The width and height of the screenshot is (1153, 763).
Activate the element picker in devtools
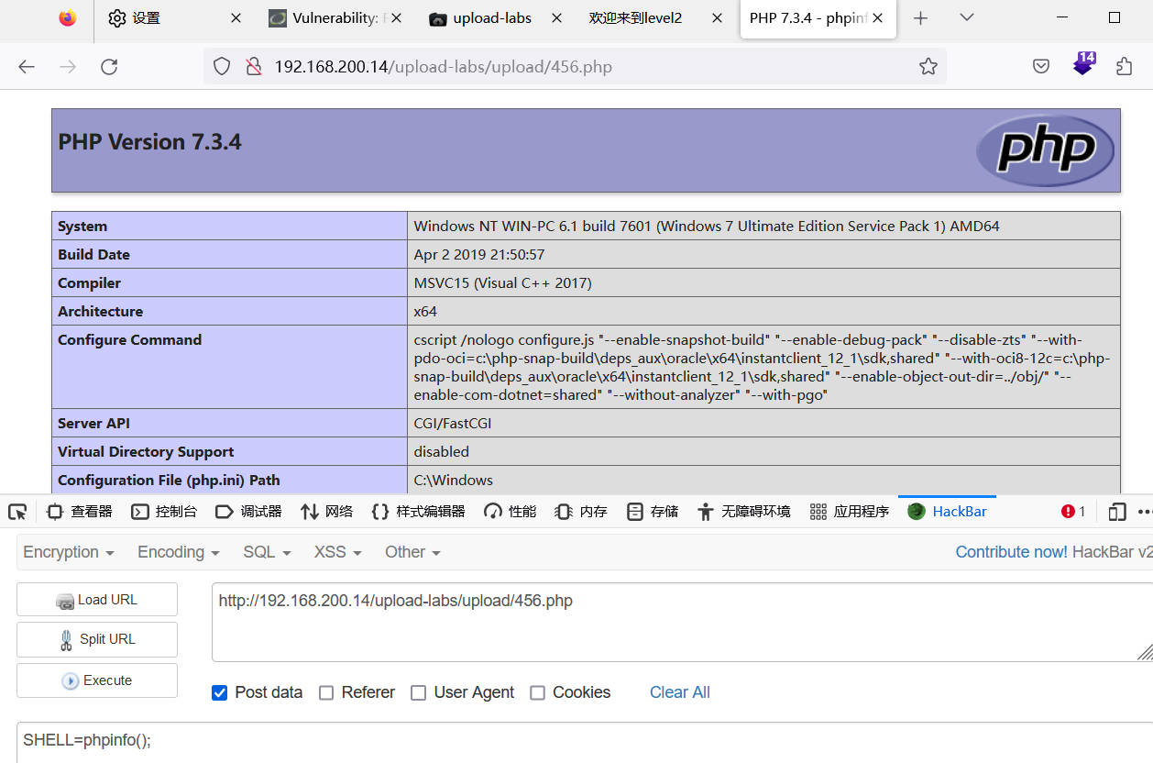point(17,512)
